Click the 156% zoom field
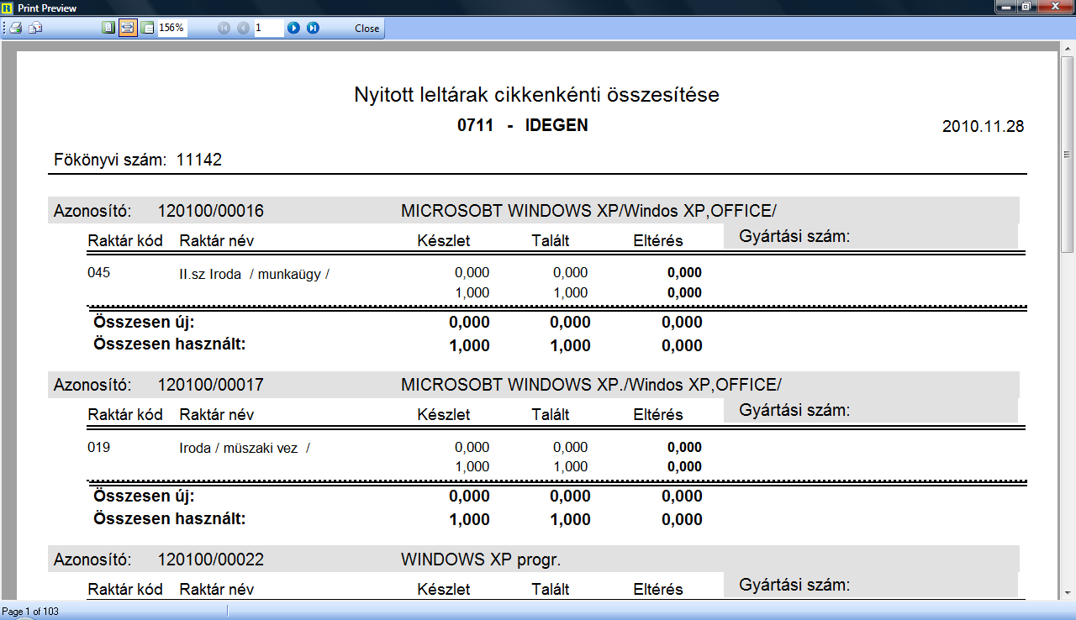Screen dimensions: 1076x620 coord(172,28)
